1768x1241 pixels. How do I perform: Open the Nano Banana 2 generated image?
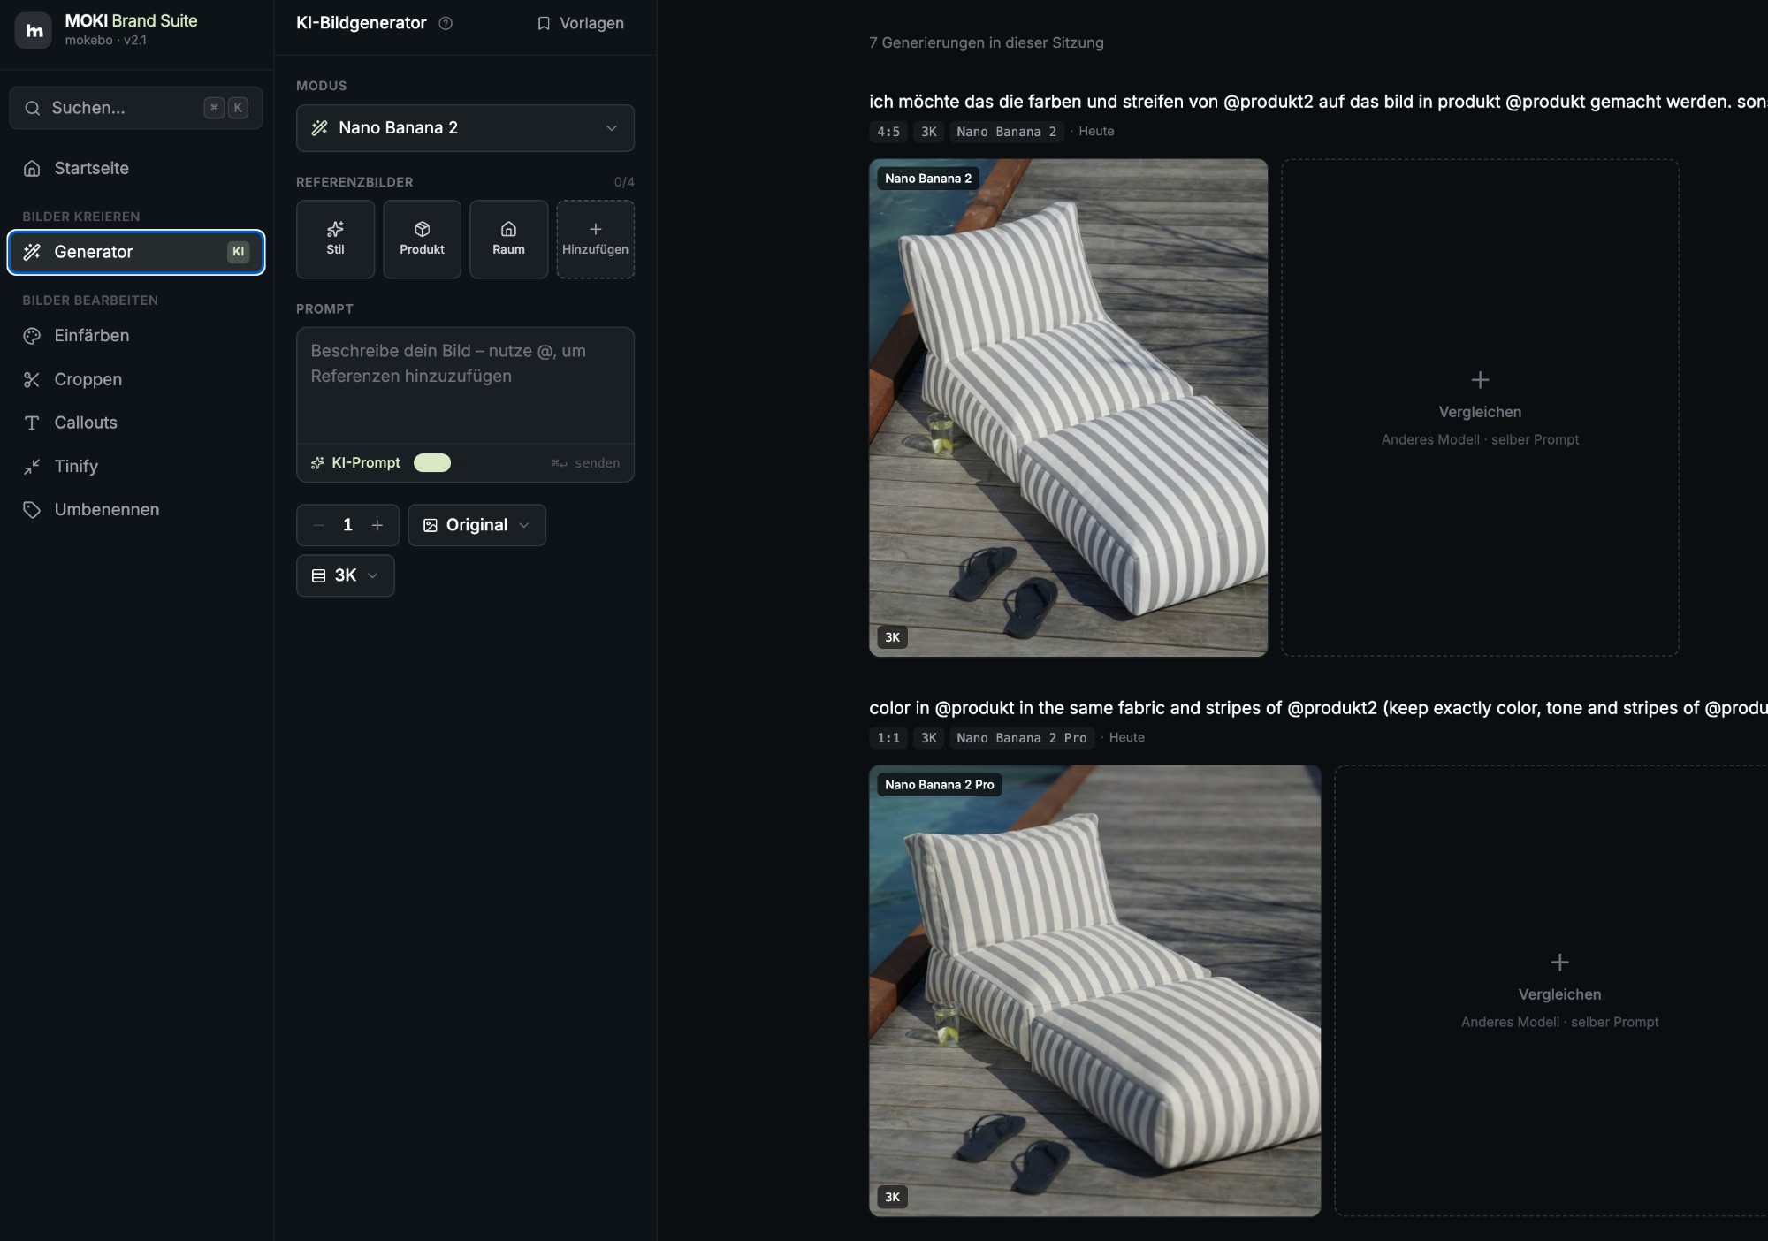point(1068,407)
